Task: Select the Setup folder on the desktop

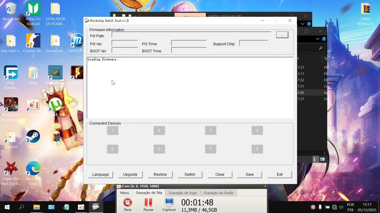Action: pos(33,75)
